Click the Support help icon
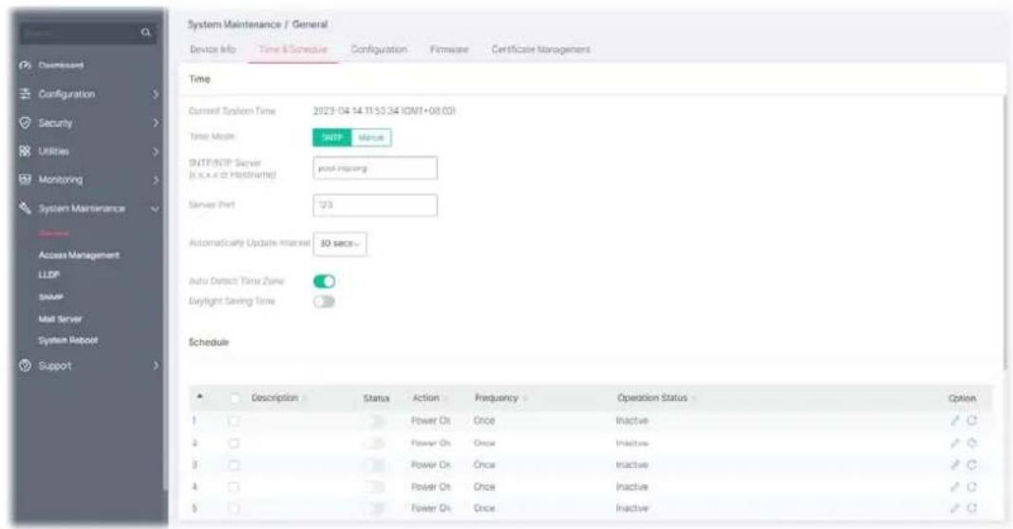The height and width of the screenshot is (529, 1013). (x=26, y=366)
